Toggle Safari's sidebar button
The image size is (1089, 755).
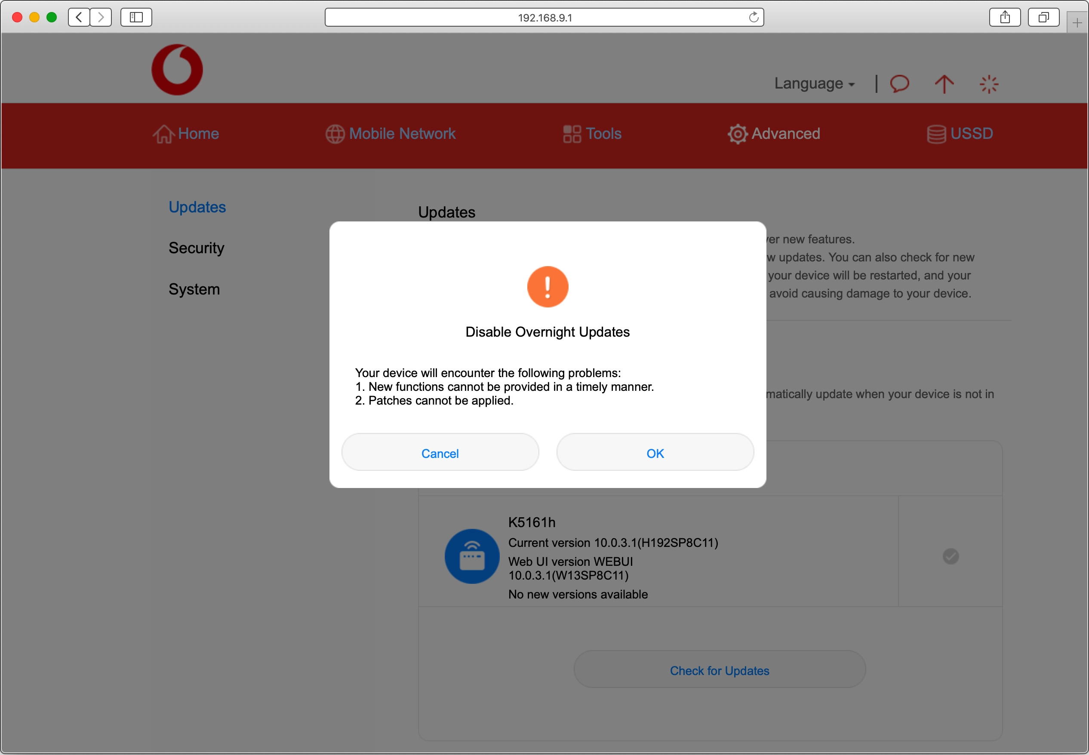click(x=136, y=18)
